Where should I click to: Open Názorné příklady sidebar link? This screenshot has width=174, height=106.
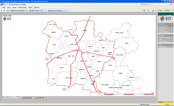(x=166, y=32)
